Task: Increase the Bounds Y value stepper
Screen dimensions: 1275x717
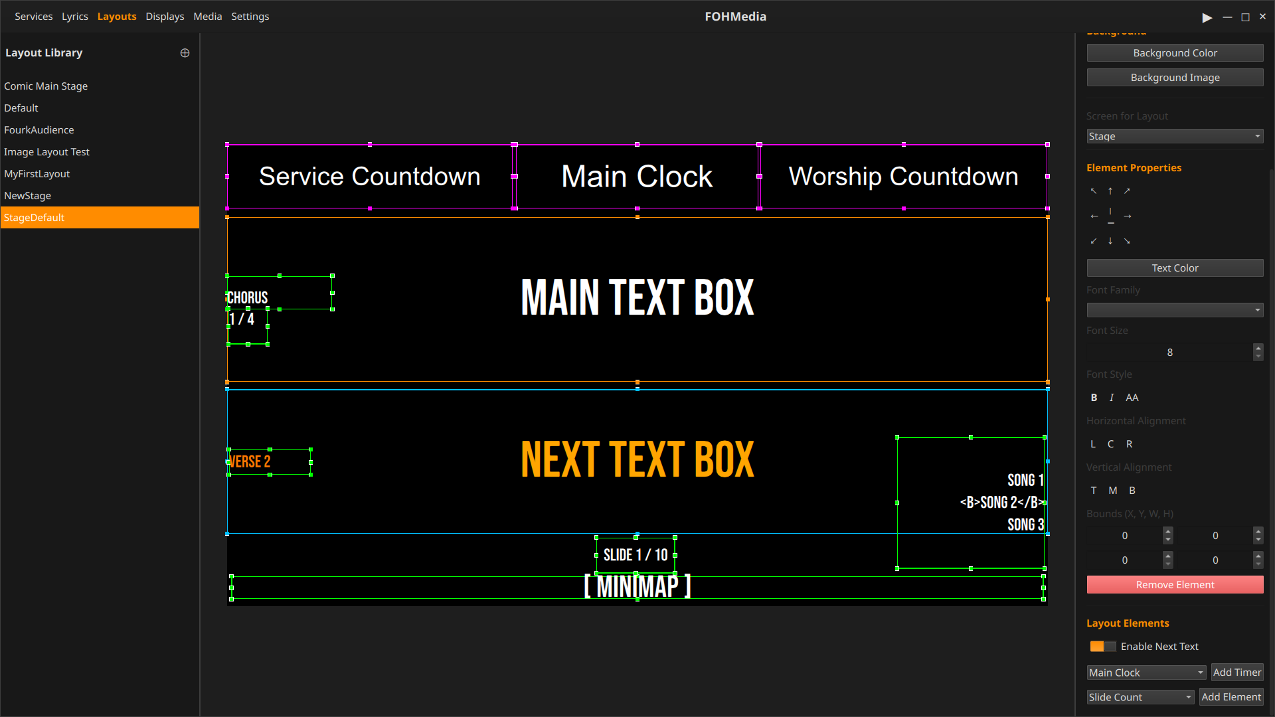Action: tap(1258, 532)
